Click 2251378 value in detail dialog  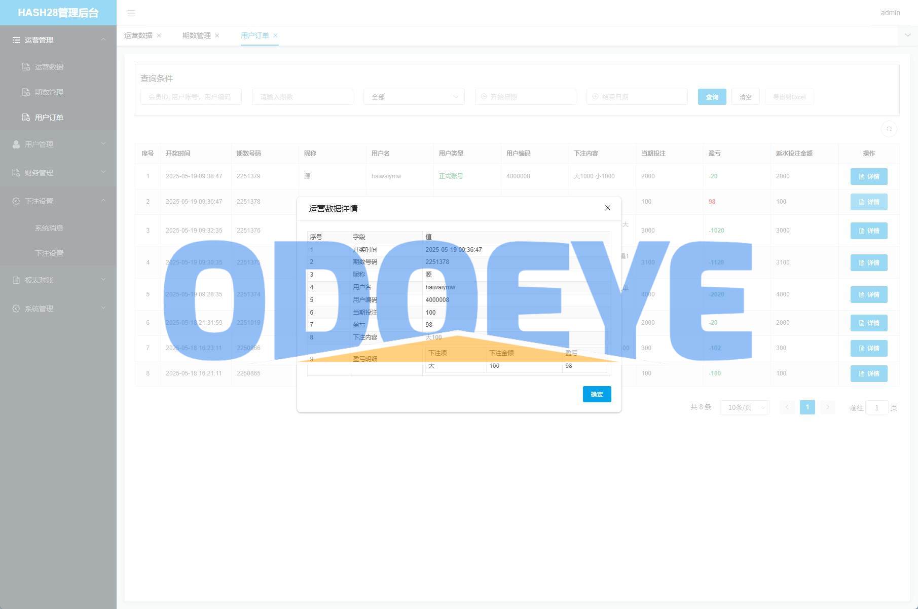tap(437, 262)
